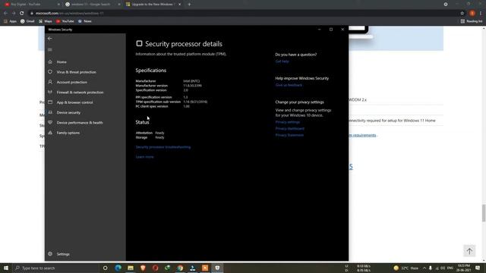
Task: Reload the page in Chrome
Action: pyautogui.click(x=22, y=14)
